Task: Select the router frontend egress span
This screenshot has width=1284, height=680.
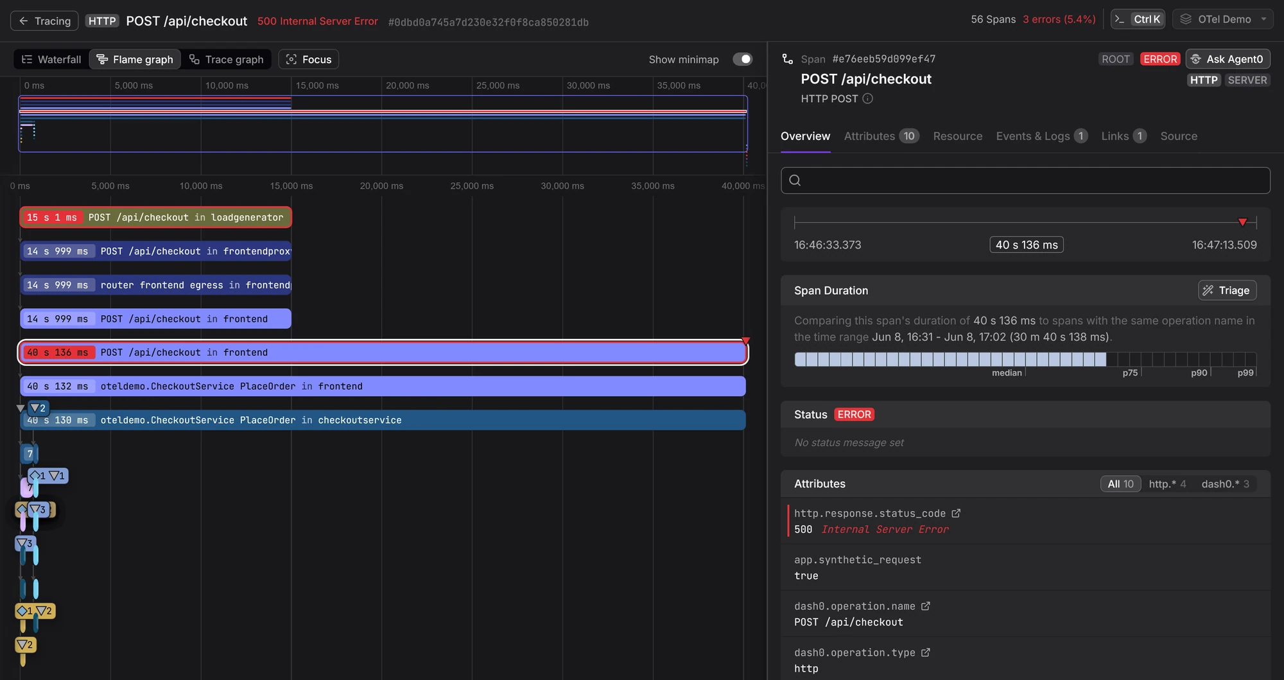Action: (x=155, y=285)
